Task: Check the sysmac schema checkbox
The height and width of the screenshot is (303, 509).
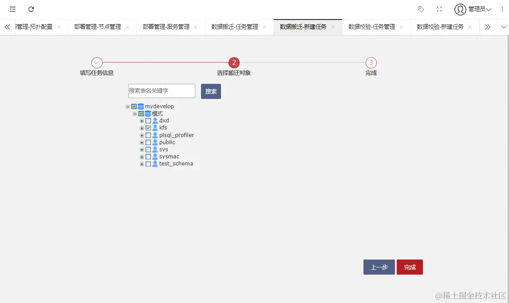Action: point(148,157)
